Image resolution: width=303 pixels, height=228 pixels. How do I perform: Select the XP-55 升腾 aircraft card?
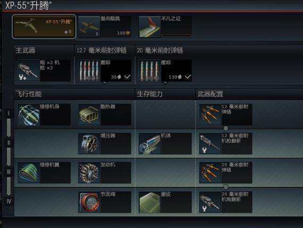44,27
